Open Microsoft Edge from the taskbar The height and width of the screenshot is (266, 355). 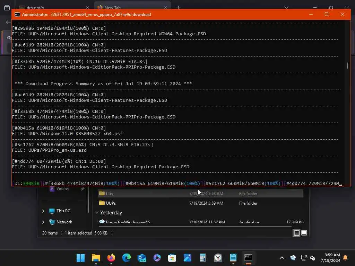click(126, 258)
